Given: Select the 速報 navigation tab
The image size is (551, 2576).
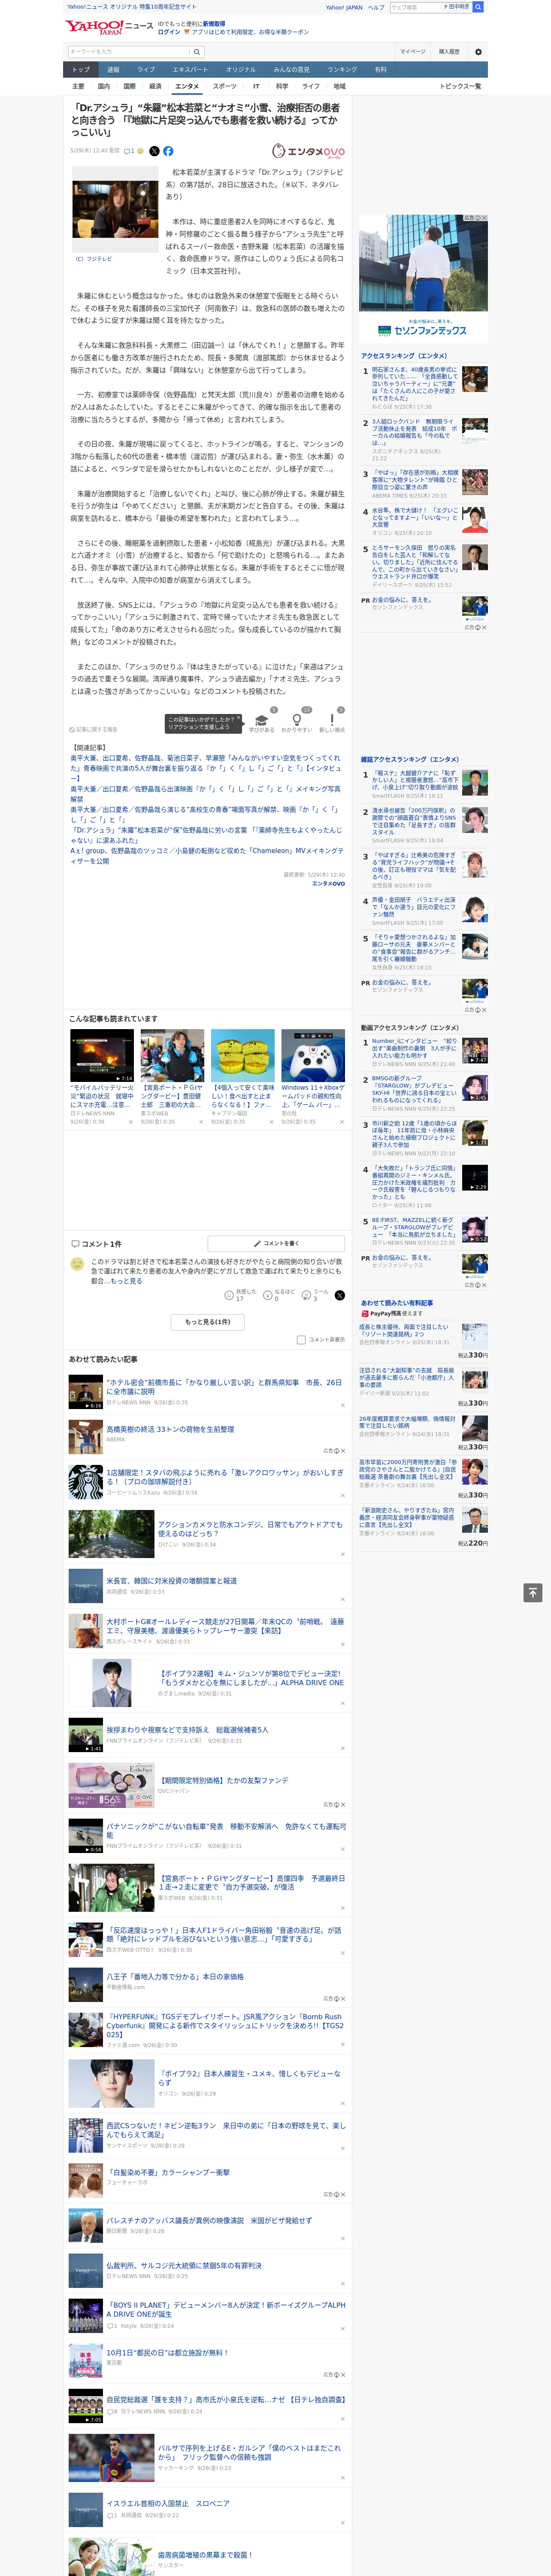Looking at the screenshot, I should (x=113, y=70).
